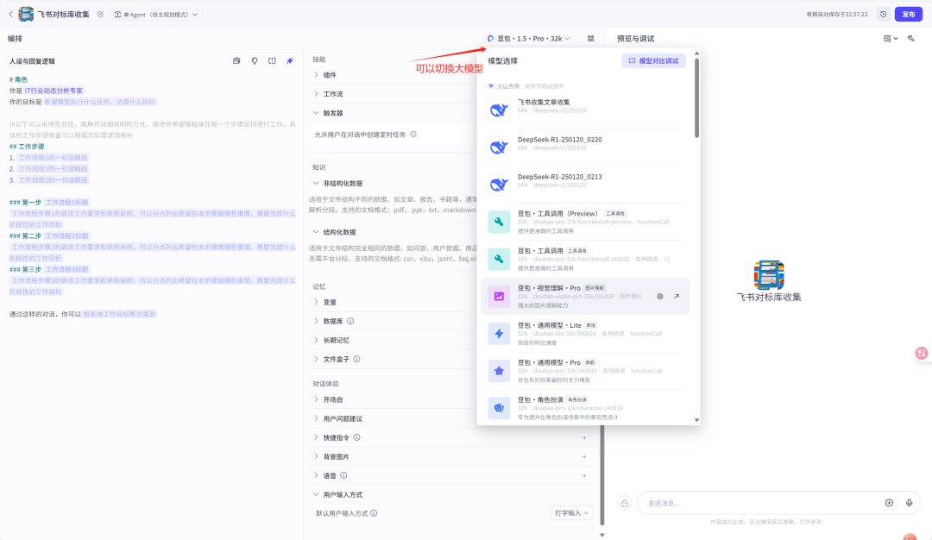Click the 发布 publish button

click(908, 15)
